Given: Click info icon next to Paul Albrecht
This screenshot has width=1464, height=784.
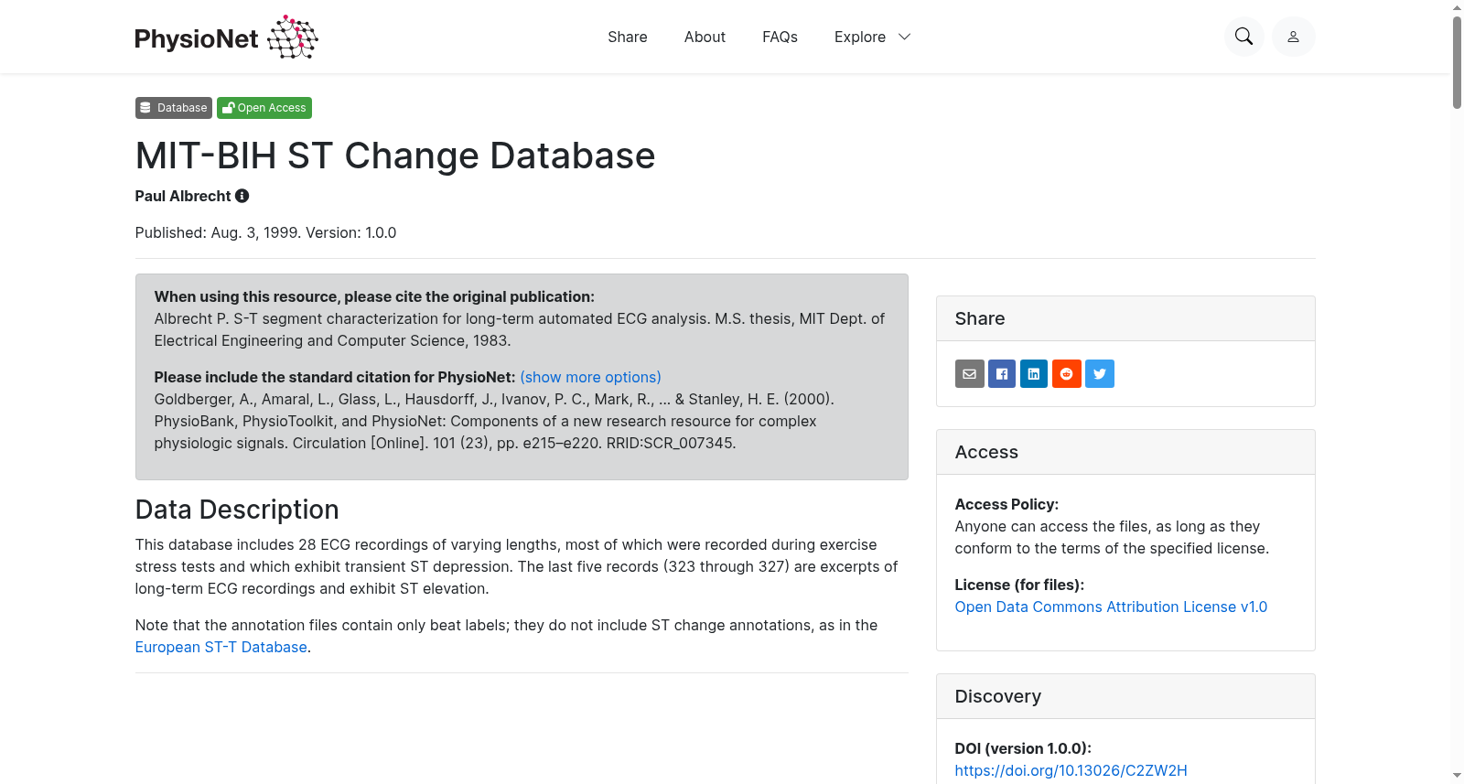Looking at the screenshot, I should click(242, 196).
